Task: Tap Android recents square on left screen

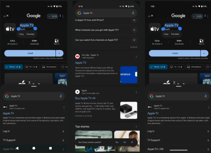Action: point(50,148)
